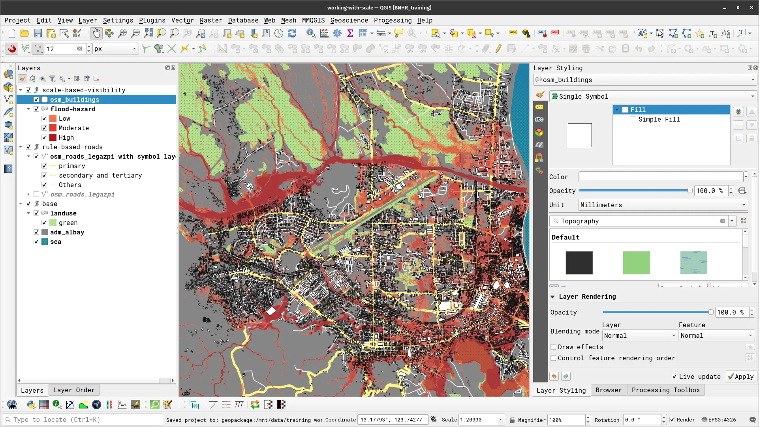Select the Labels tab in Layer Styling
The image size is (759, 427).
click(539, 107)
